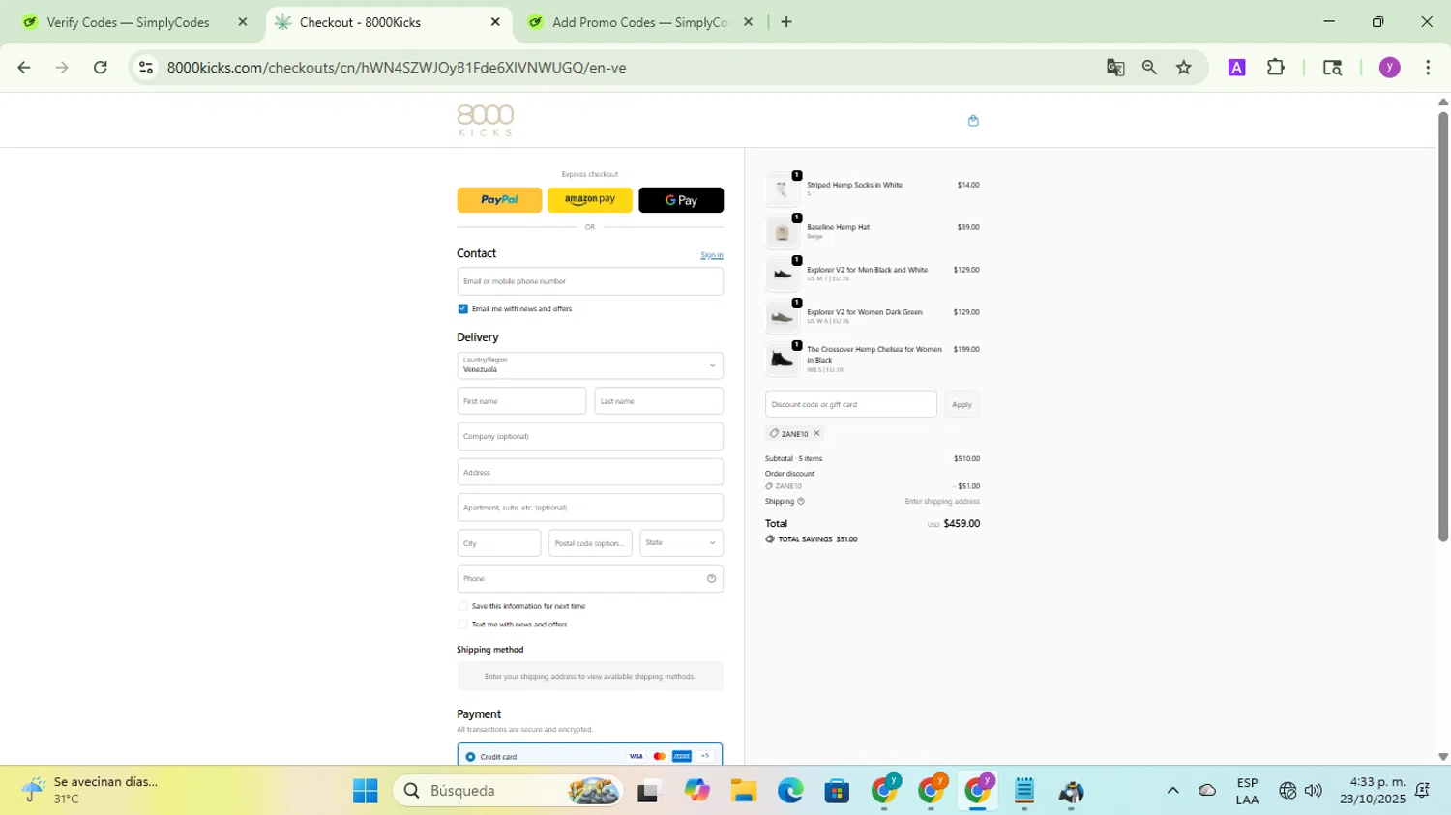Click the Apartment, suite, etc. field
Screen dimensions: 1451x815
click(x=590, y=508)
